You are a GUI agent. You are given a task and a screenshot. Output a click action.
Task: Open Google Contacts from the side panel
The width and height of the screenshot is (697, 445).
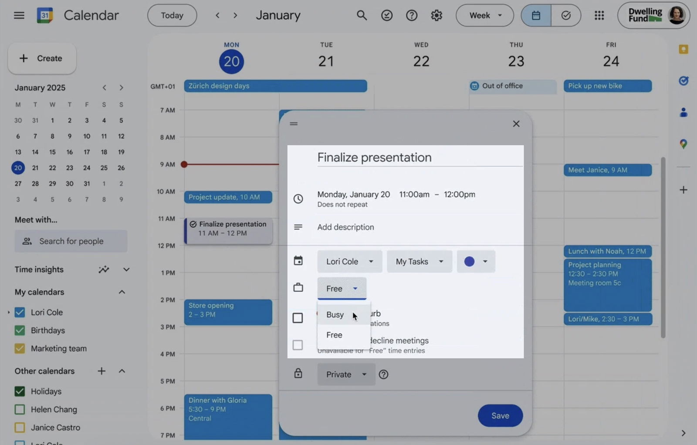click(x=683, y=113)
